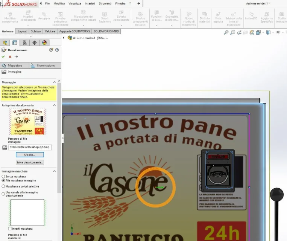This screenshot has width=287, height=241.
Task: Click the image file path field
Action: 30,147
